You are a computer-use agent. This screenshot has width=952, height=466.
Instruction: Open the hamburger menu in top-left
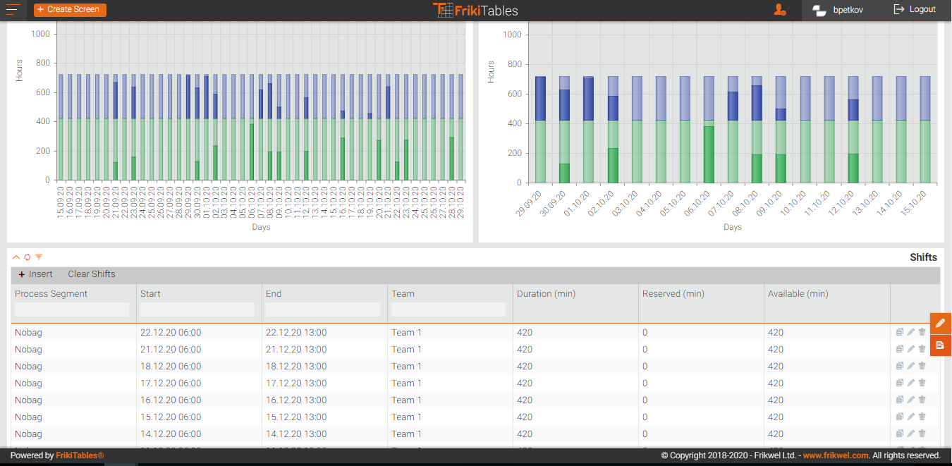(x=13, y=10)
